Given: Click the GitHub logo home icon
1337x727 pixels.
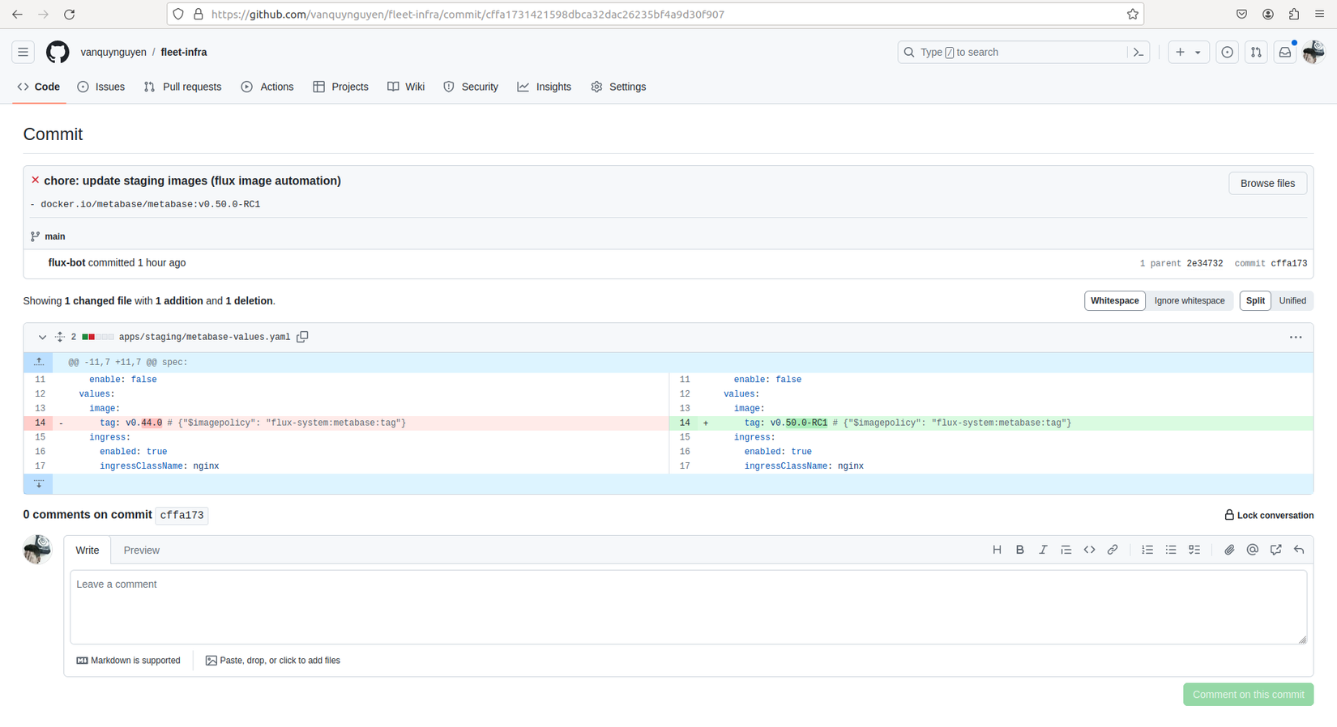Looking at the screenshot, I should pos(58,53).
